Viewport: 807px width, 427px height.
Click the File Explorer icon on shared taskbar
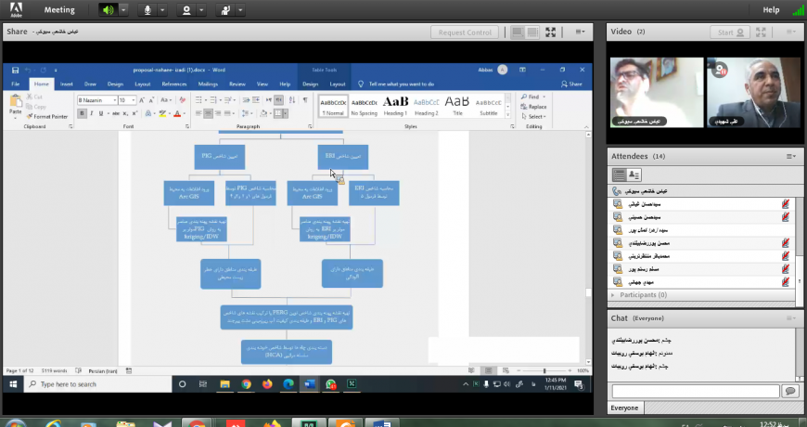click(224, 384)
